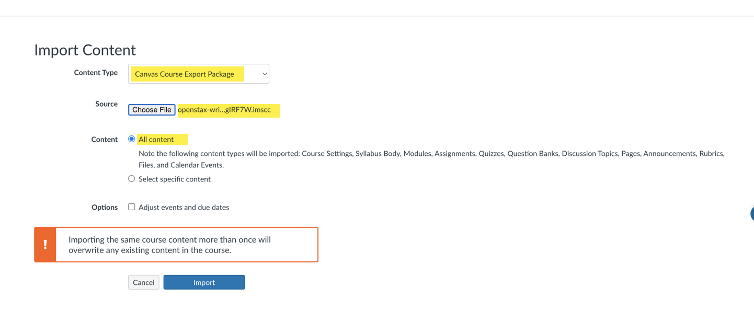The height and width of the screenshot is (321, 754).
Task: Click the Options field label
Action: (x=105, y=207)
